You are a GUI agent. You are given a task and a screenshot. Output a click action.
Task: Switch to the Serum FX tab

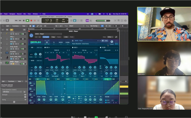(54, 42)
